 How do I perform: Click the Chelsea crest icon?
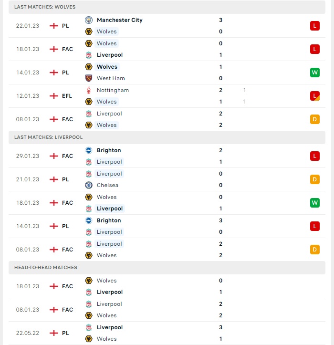pyautogui.click(x=89, y=185)
